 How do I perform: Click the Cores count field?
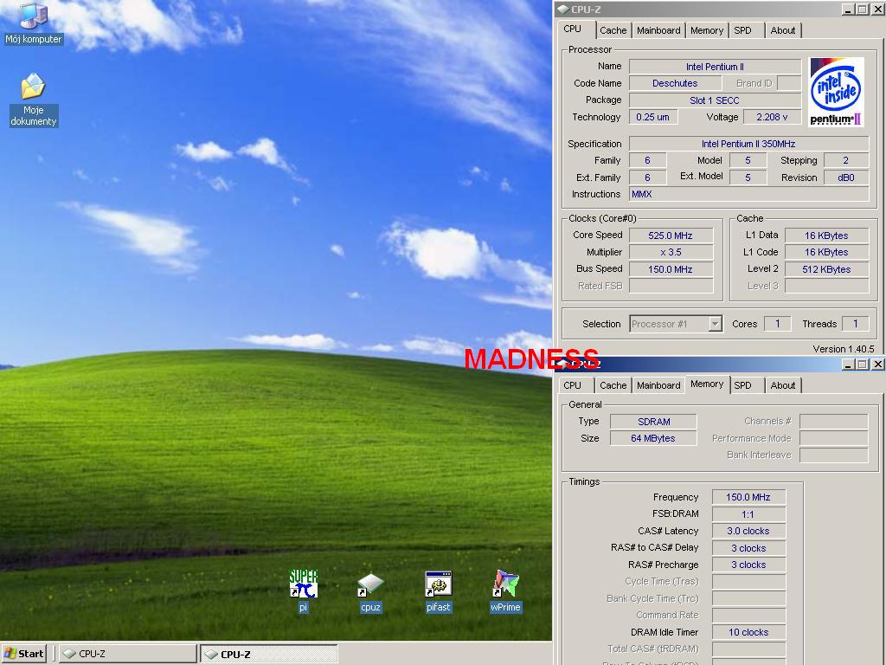pyautogui.click(x=778, y=324)
